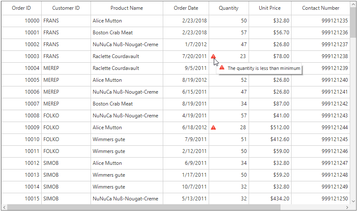
Task: Select unit price $87.00
Action: click(270, 104)
